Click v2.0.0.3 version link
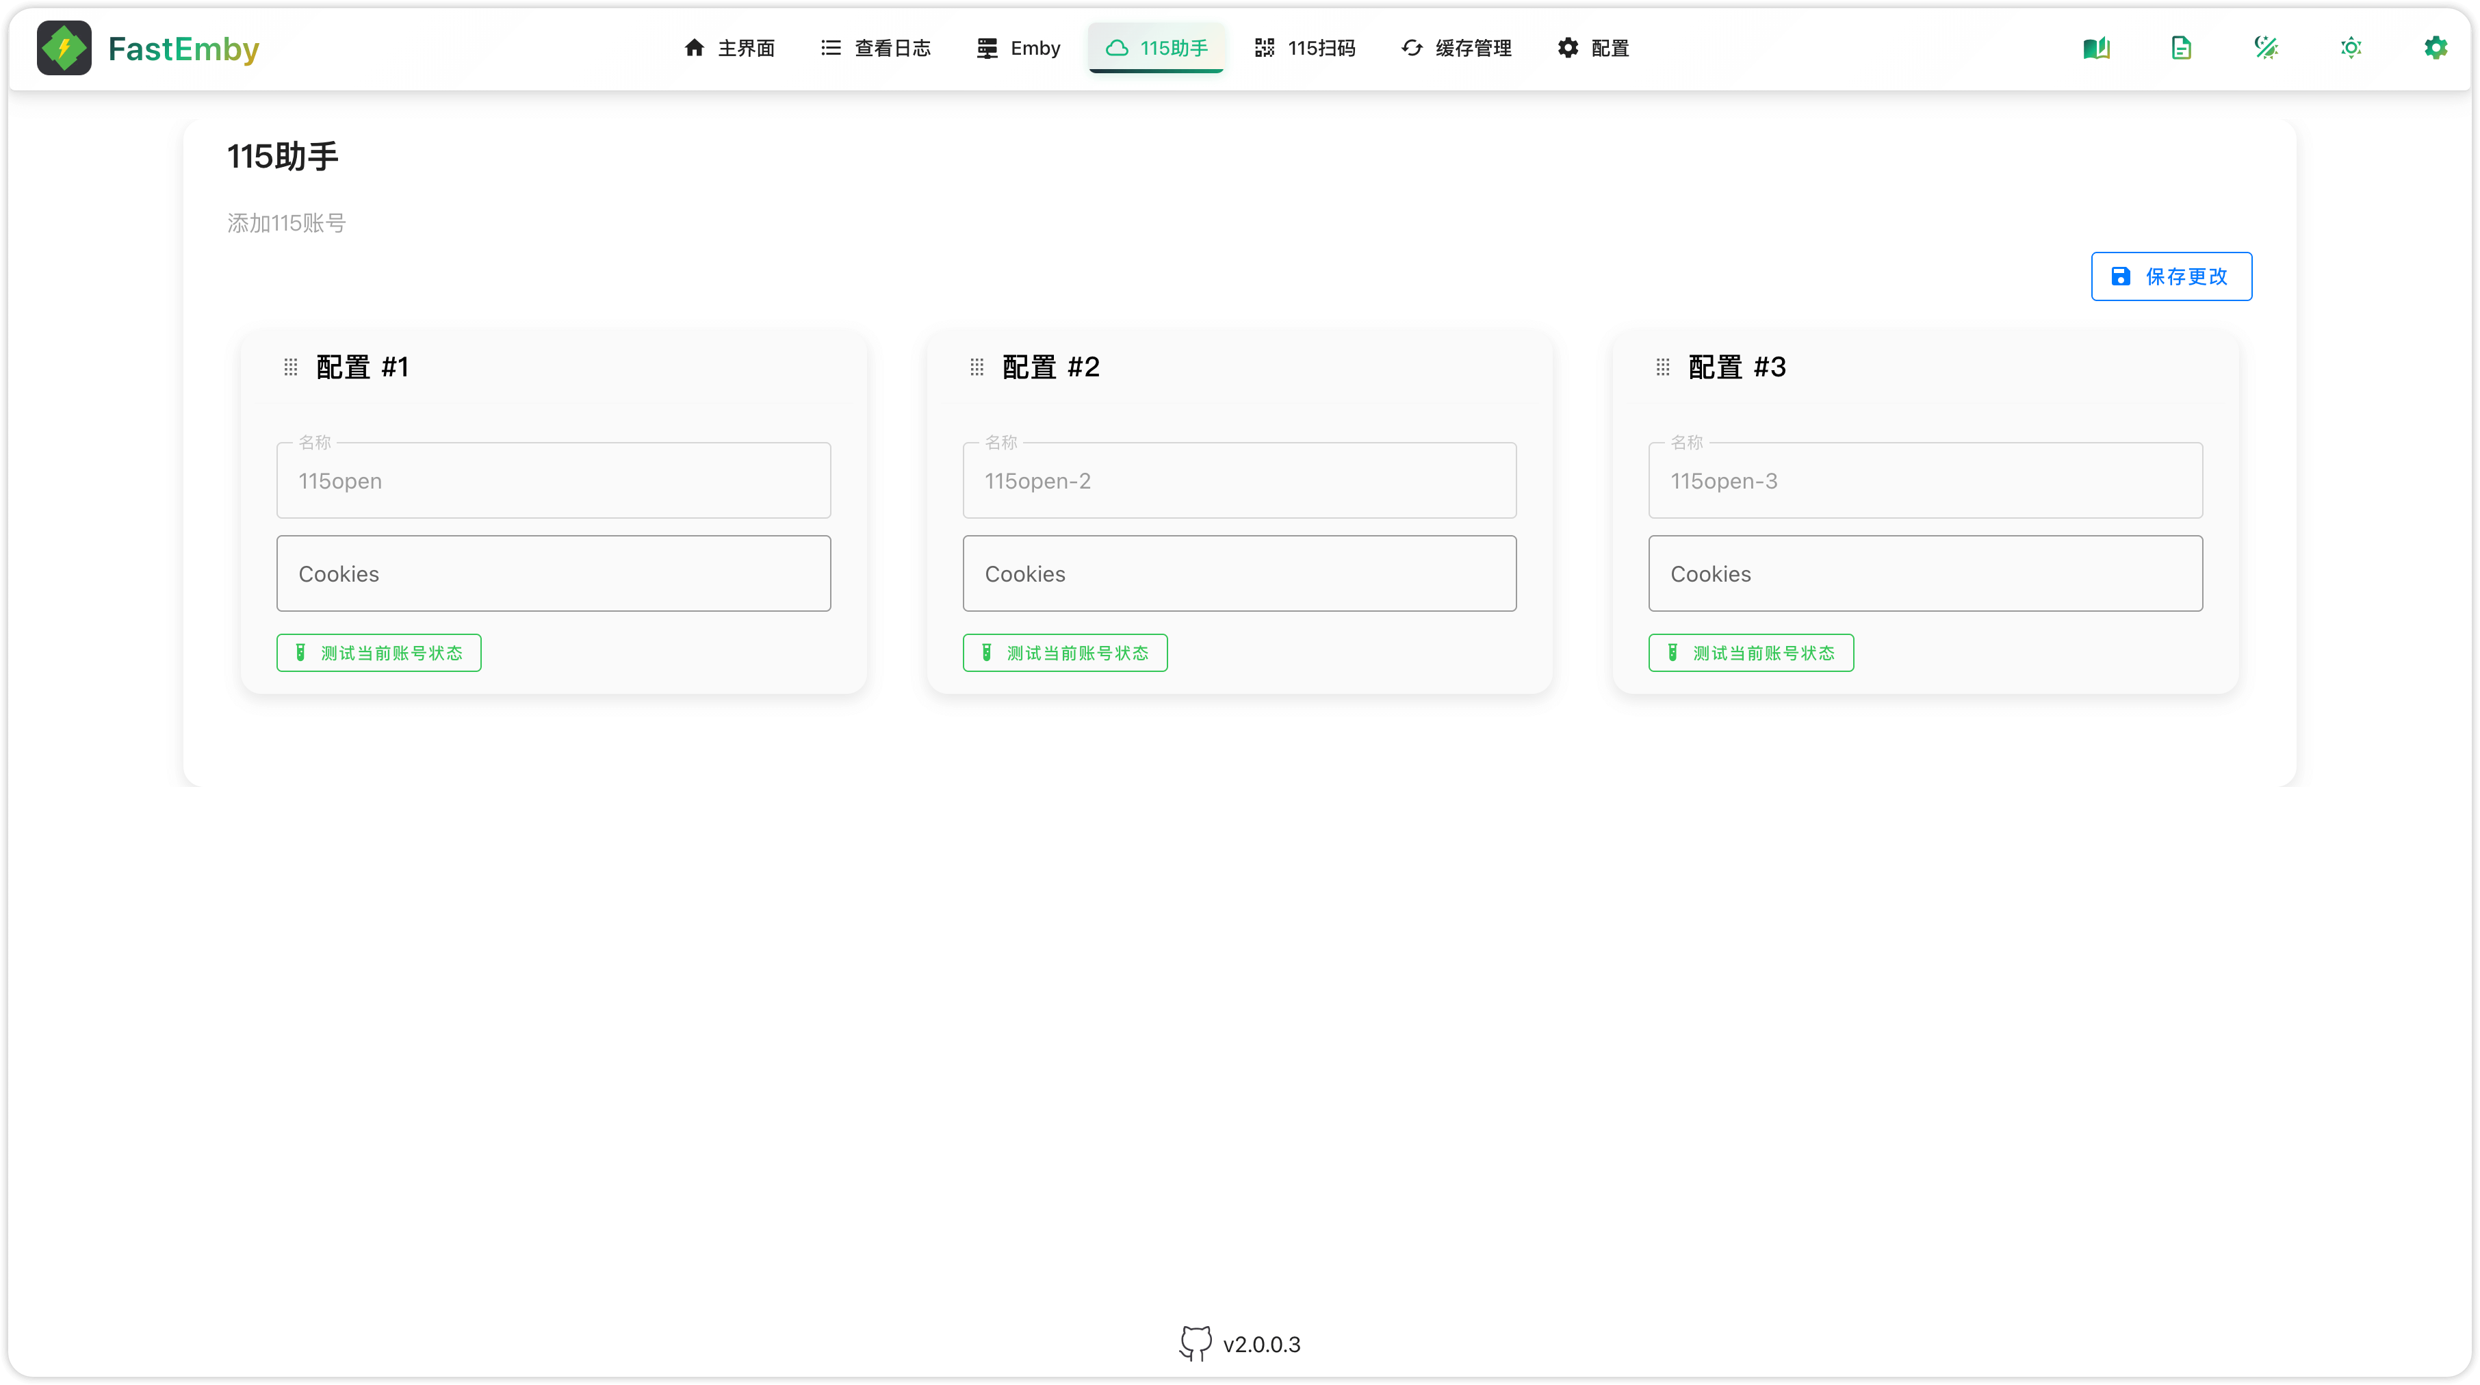2480x1385 pixels. pyautogui.click(x=1261, y=1345)
